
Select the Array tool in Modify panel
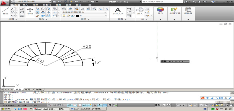coord(48,16)
